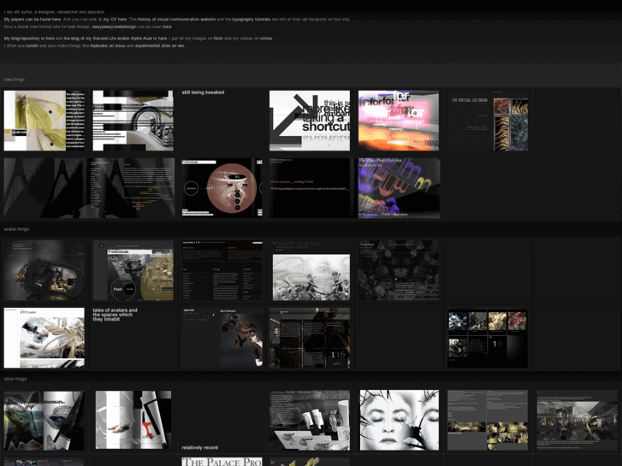Go to the vimeo videos link
622x466 pixels.
pos(266,38)
